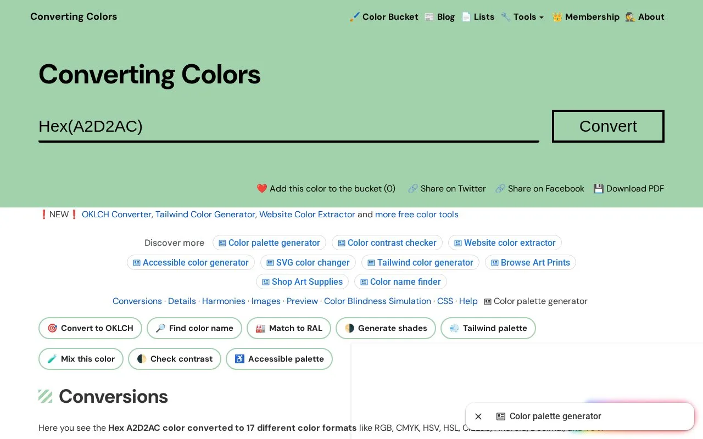Viewport: 703px width, 439px height.
Task: Click the wheelchair icon on Accessible palette
Action: 239,359
